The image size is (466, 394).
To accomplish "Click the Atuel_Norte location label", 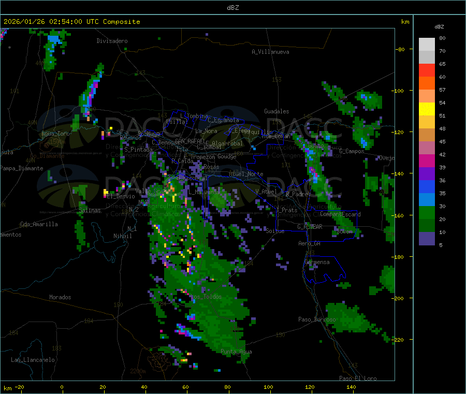I will coord(246,174).
